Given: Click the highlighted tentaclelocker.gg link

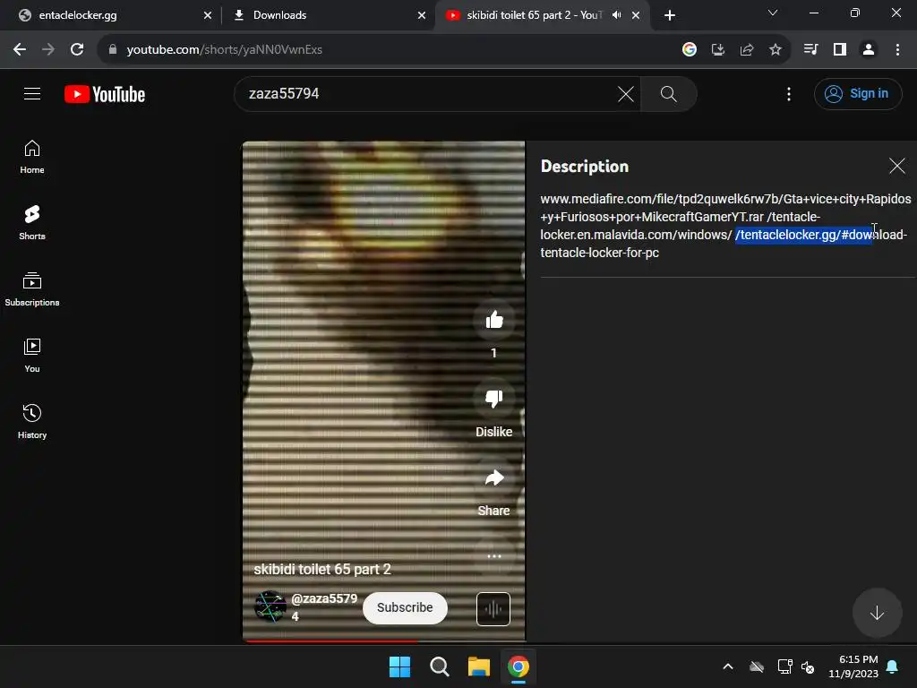Looking at the screenshot, I should pyautogui.click(x=803, y=235).
